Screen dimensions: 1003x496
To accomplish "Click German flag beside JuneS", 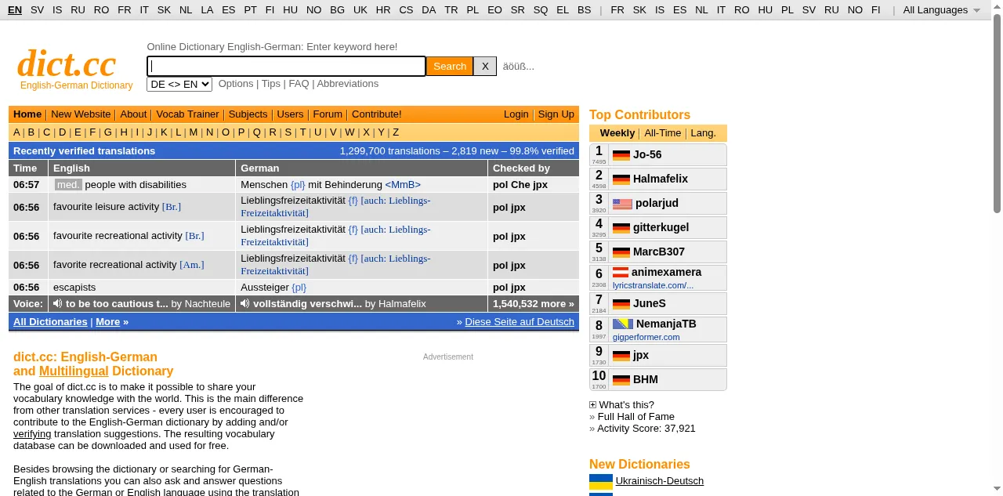I will pyautogui.click(x=621, y=304).
